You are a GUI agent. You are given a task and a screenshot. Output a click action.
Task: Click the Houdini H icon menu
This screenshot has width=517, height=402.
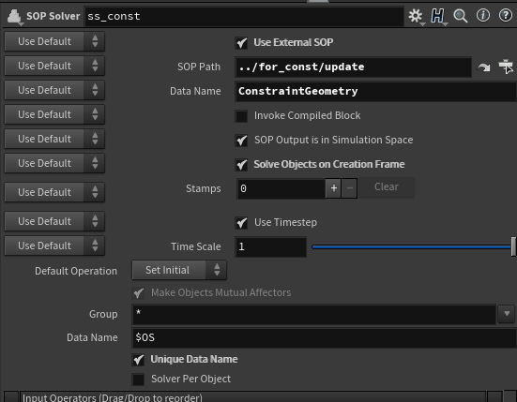pyautogui.click(x=438, y=16)
